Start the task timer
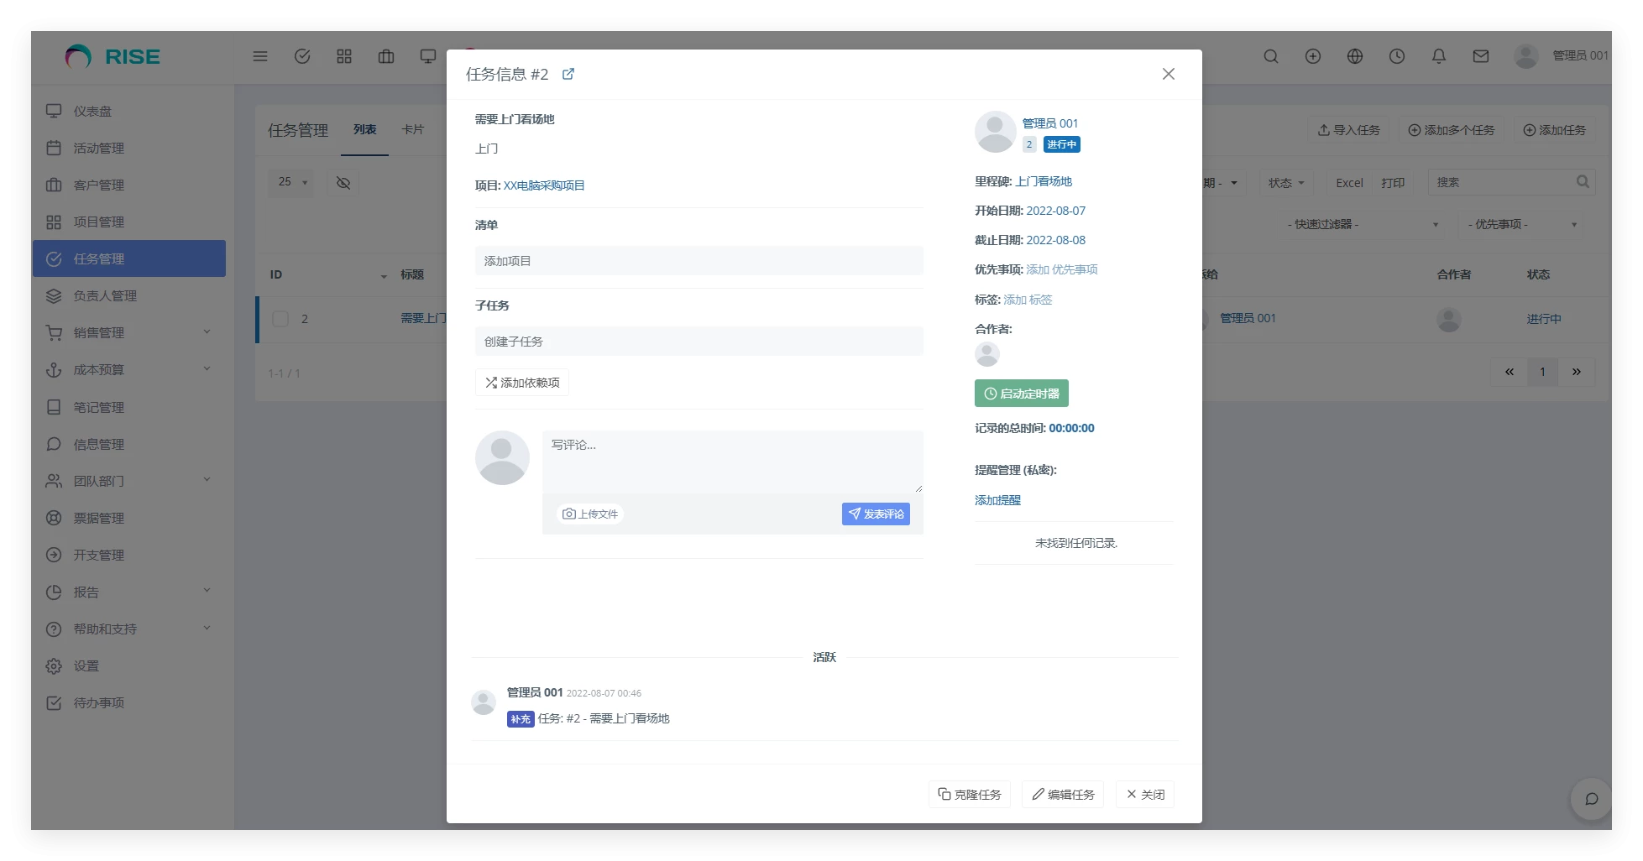This screenshot has width=1643, height=861. 1021,394
